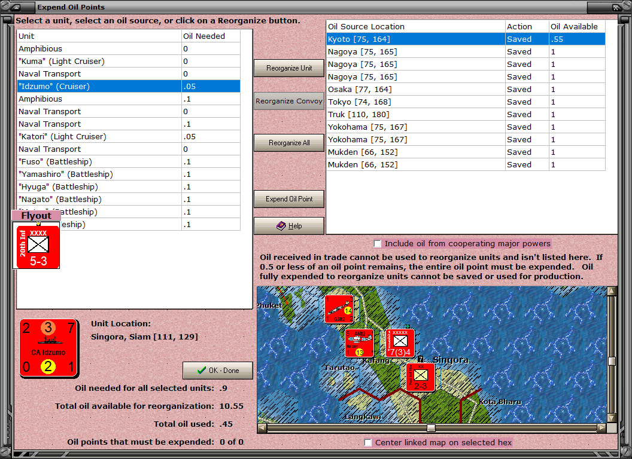Click the Unit column header
632x459 pixels.
[99, 36]
